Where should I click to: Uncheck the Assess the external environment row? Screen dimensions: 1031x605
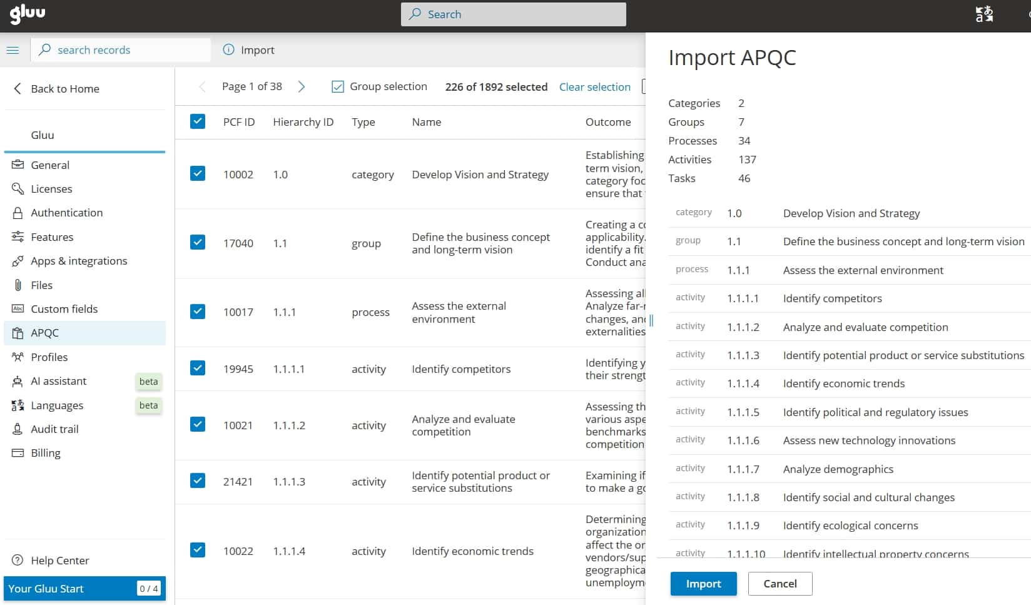[198, 312]
